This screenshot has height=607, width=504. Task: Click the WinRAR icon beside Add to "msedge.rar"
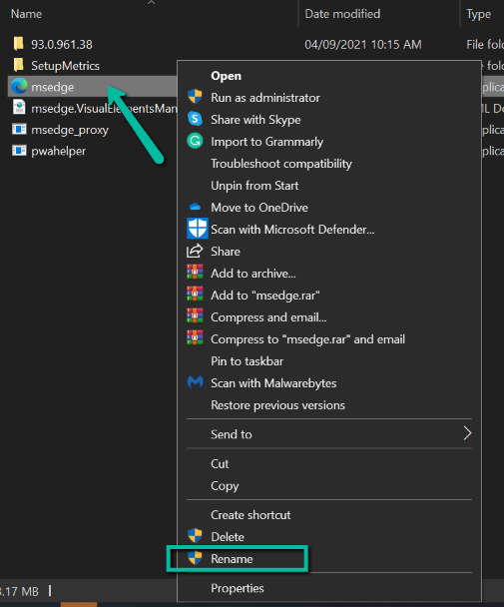195,295
